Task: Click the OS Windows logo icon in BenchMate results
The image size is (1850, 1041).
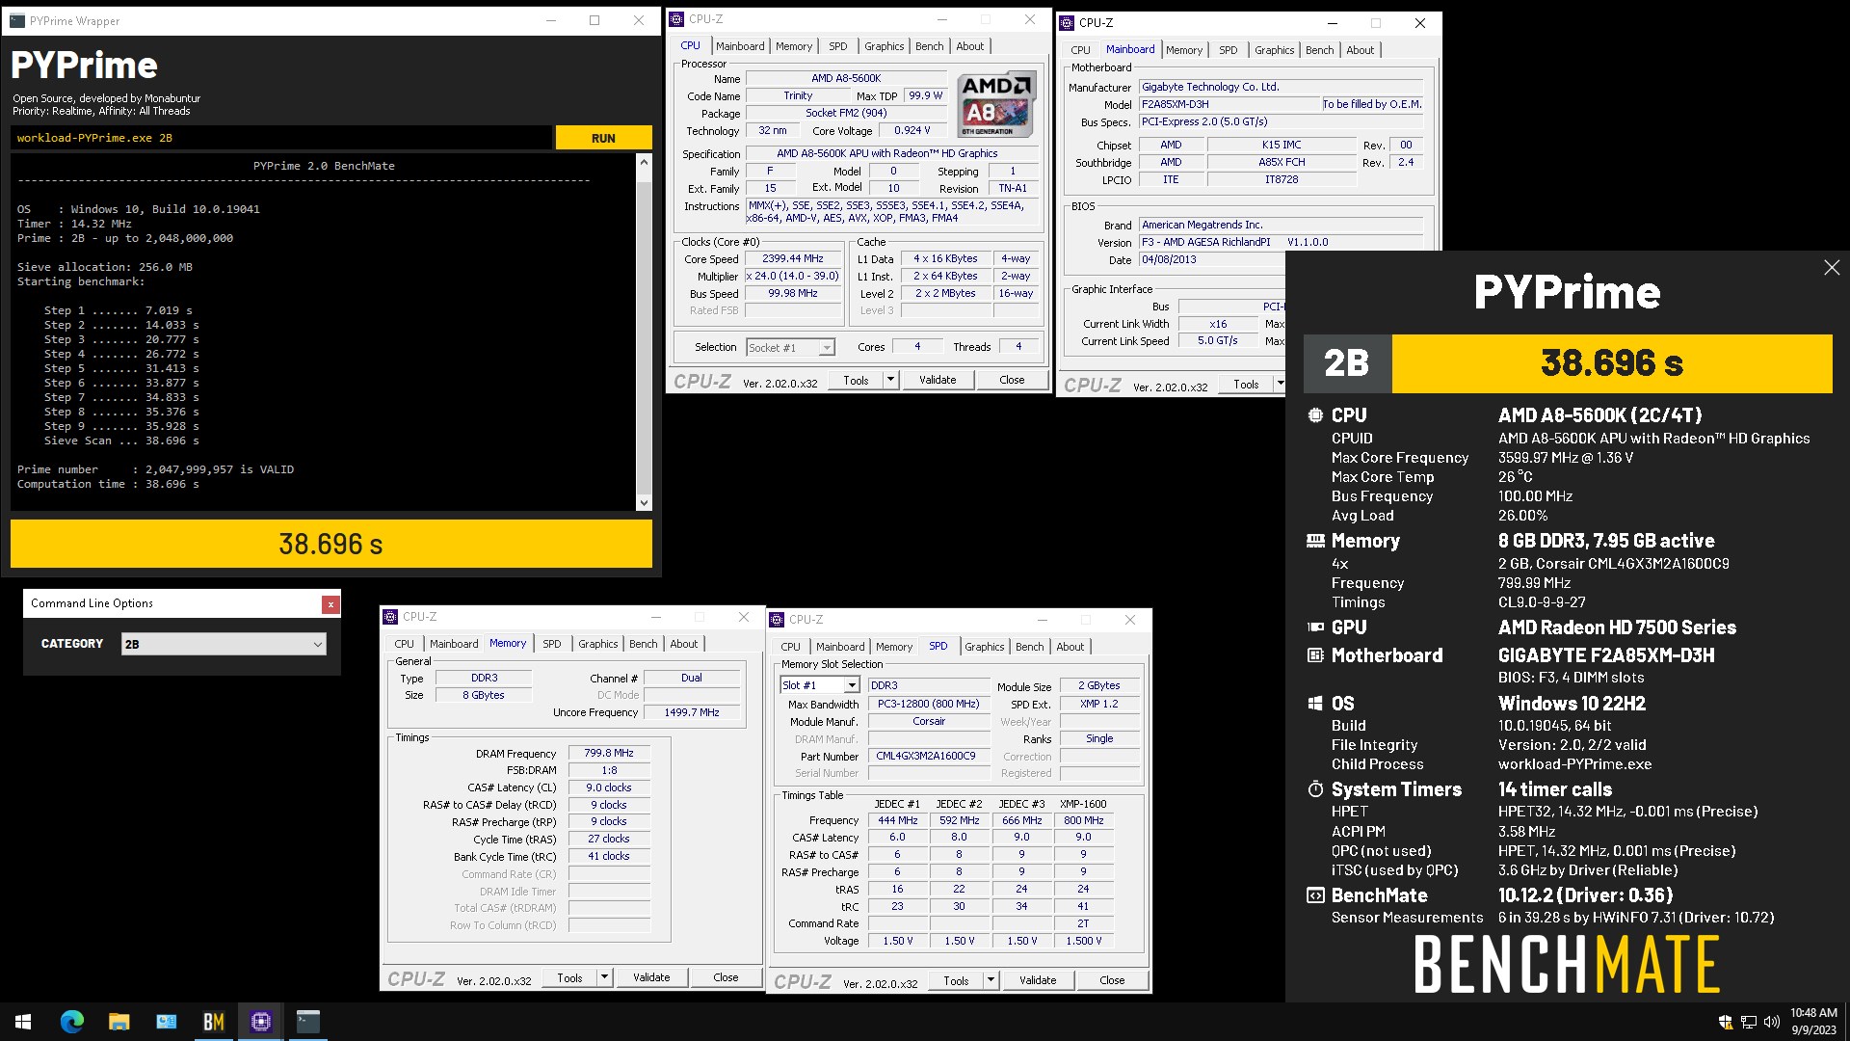Action: tap(1315, 704)
